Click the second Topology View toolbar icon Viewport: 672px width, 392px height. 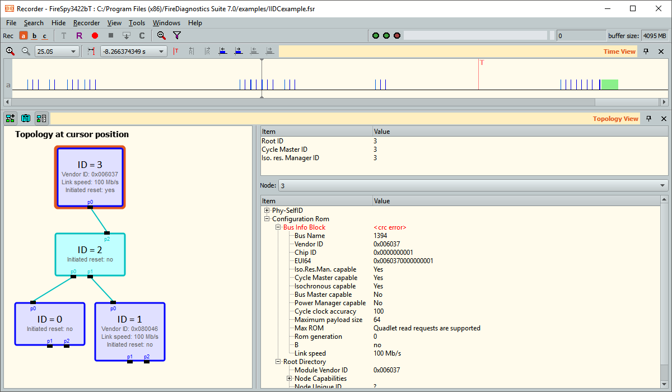tap(26, 119)
